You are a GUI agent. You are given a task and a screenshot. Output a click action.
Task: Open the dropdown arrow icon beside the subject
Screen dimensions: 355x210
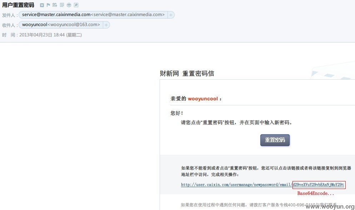coord(42,5)
